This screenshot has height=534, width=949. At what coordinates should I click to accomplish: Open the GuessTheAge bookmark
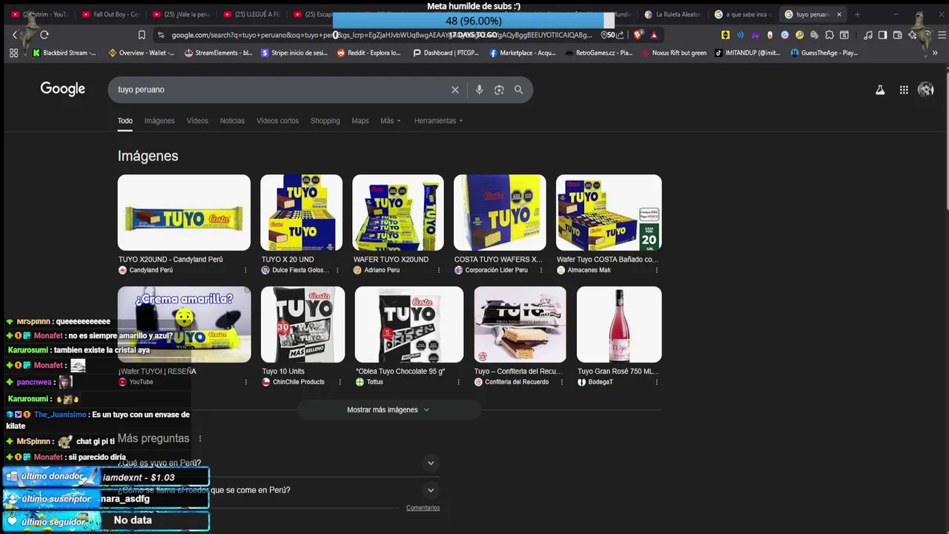click(x=824, y=53)
